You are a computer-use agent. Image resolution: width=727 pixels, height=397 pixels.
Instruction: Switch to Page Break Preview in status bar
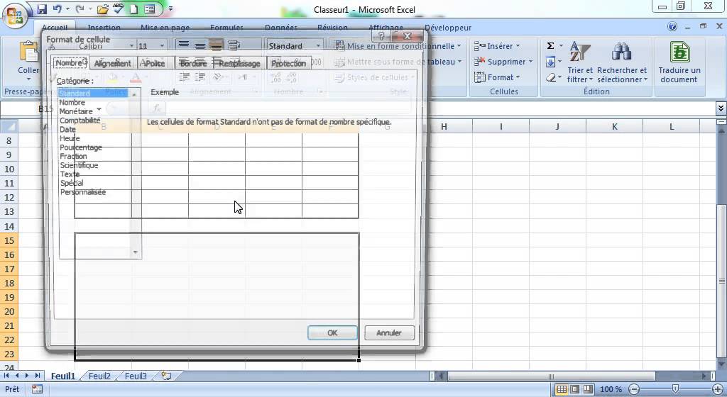(x=587, y=390)
